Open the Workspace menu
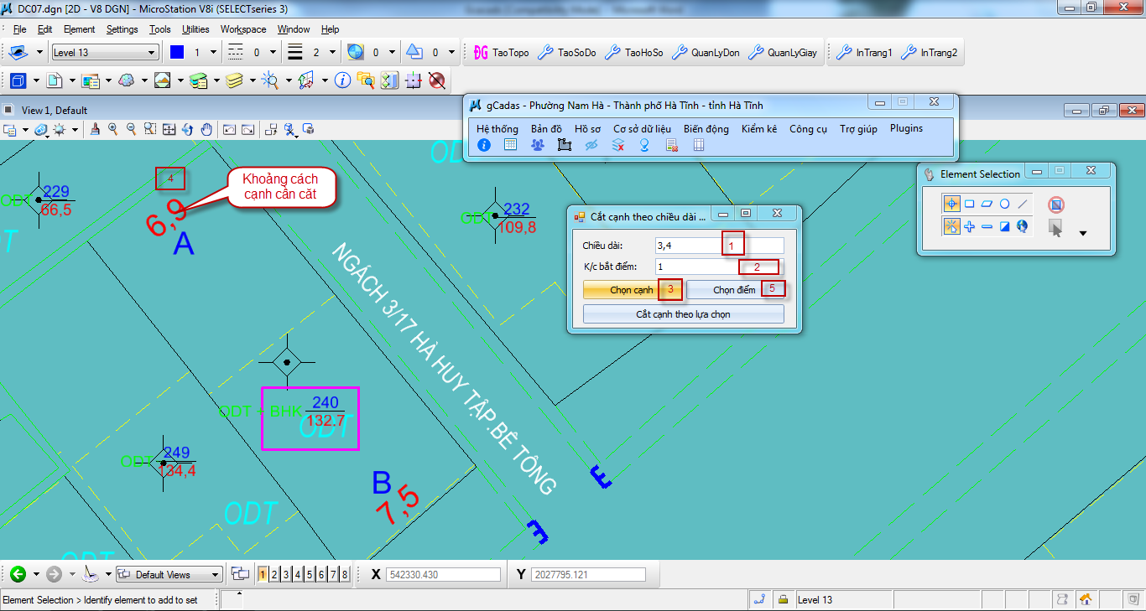 pyautogui.click(x=243, y=29)
